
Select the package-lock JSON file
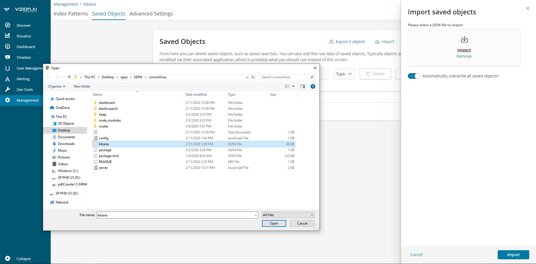[x=109, y=156]
